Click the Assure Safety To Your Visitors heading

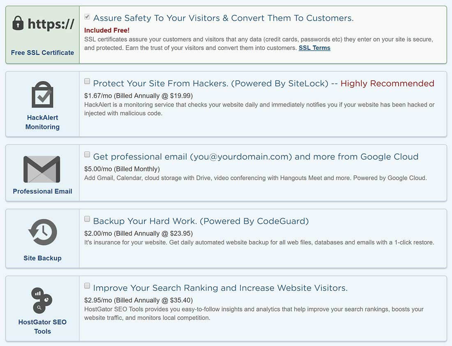coord(224,18)
